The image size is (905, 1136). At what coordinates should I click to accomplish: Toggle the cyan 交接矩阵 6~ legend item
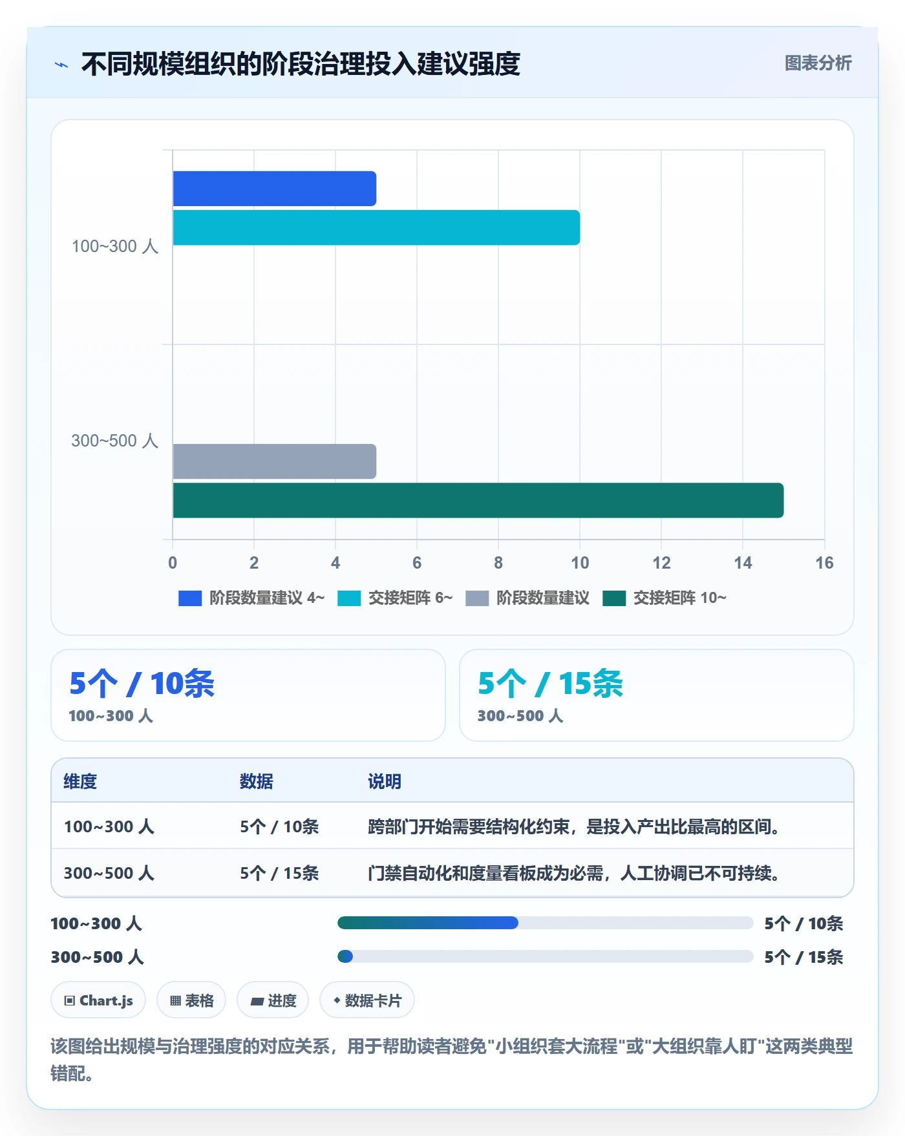coord(395,598)
